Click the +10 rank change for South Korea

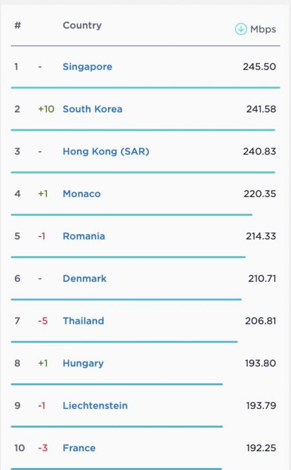pyautogui.click(x=46, y=109)
